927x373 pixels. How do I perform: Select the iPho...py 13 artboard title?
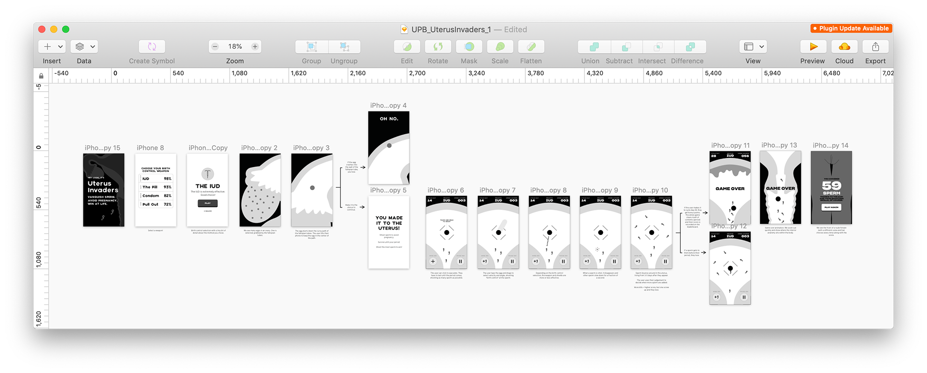[779, 145]
